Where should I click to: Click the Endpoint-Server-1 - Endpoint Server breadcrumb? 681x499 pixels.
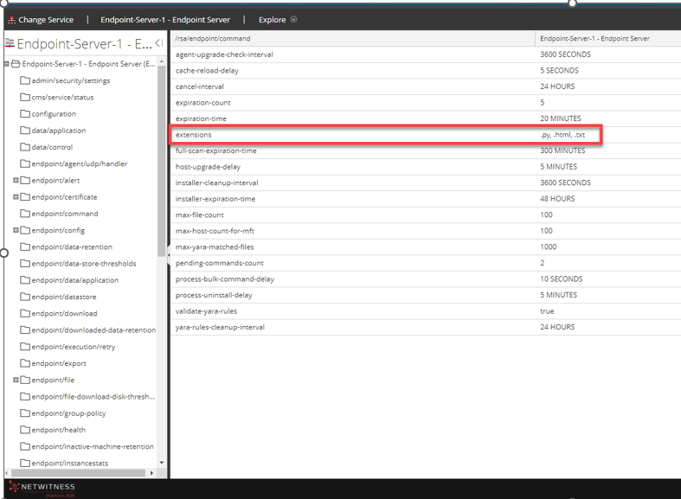pos(165,19)
